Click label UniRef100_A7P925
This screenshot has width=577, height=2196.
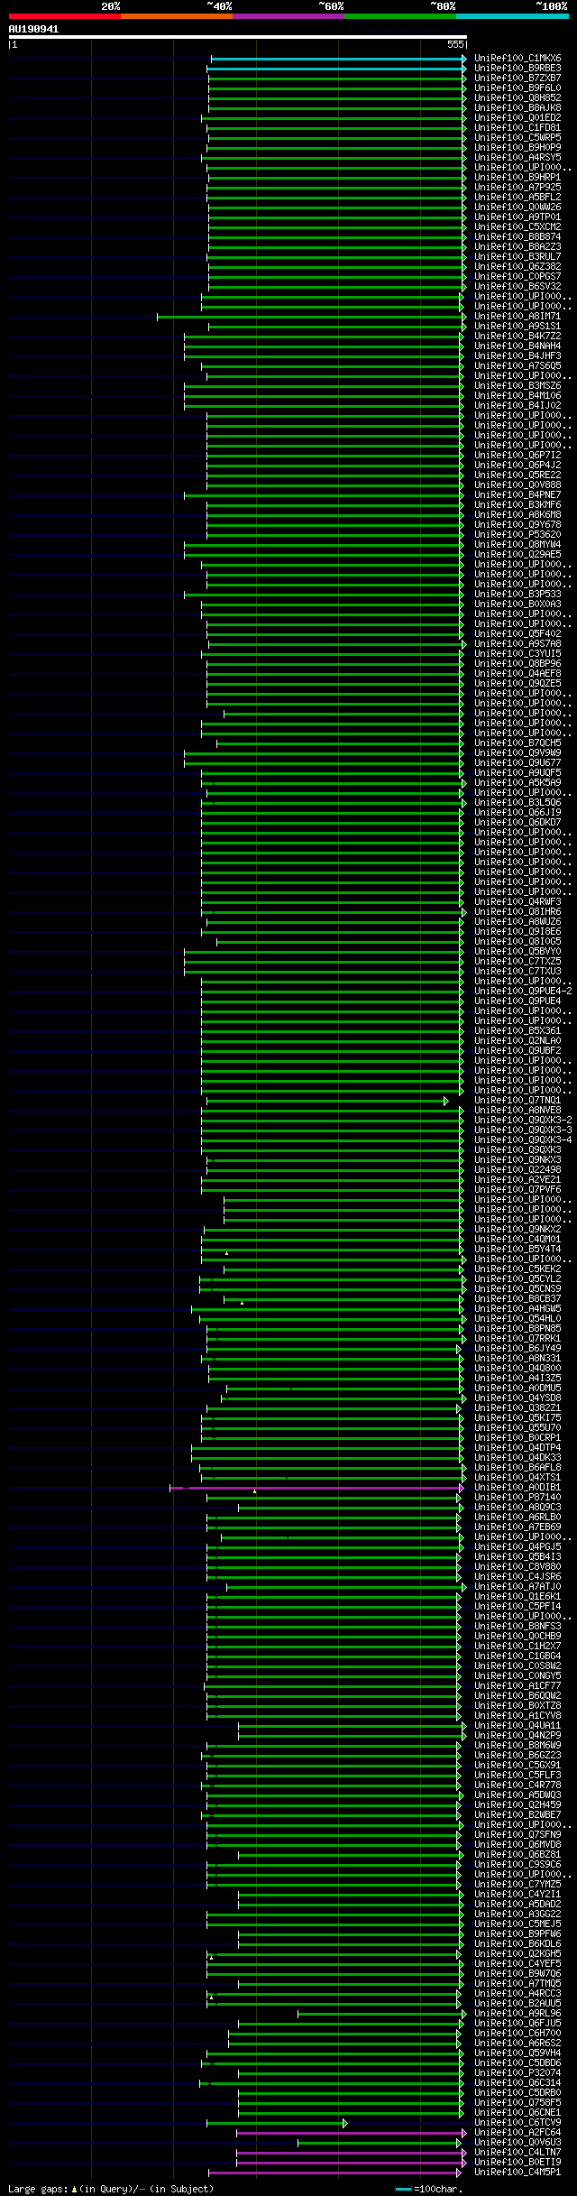[x=517, y=188]
